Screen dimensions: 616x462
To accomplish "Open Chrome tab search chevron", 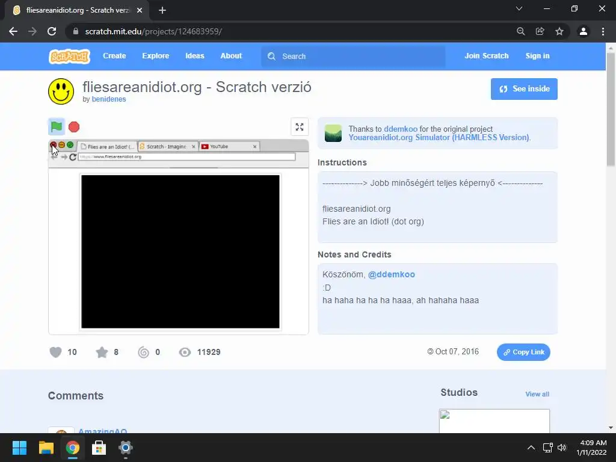I will pyautogui.click(x=519, y=8).
